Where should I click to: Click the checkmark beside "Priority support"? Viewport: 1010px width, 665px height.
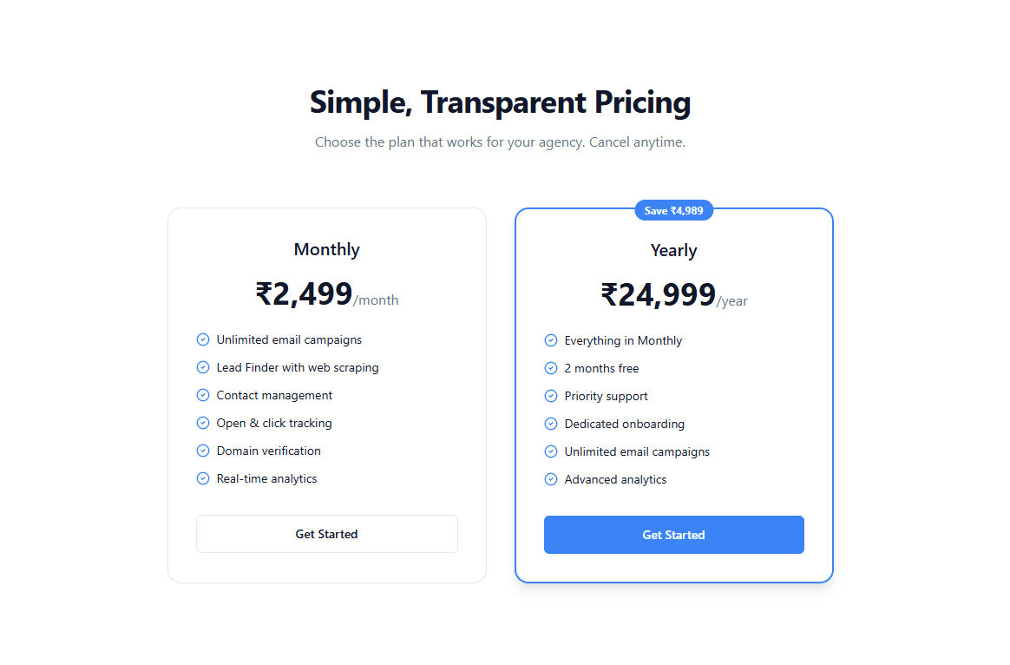(550, 396)
